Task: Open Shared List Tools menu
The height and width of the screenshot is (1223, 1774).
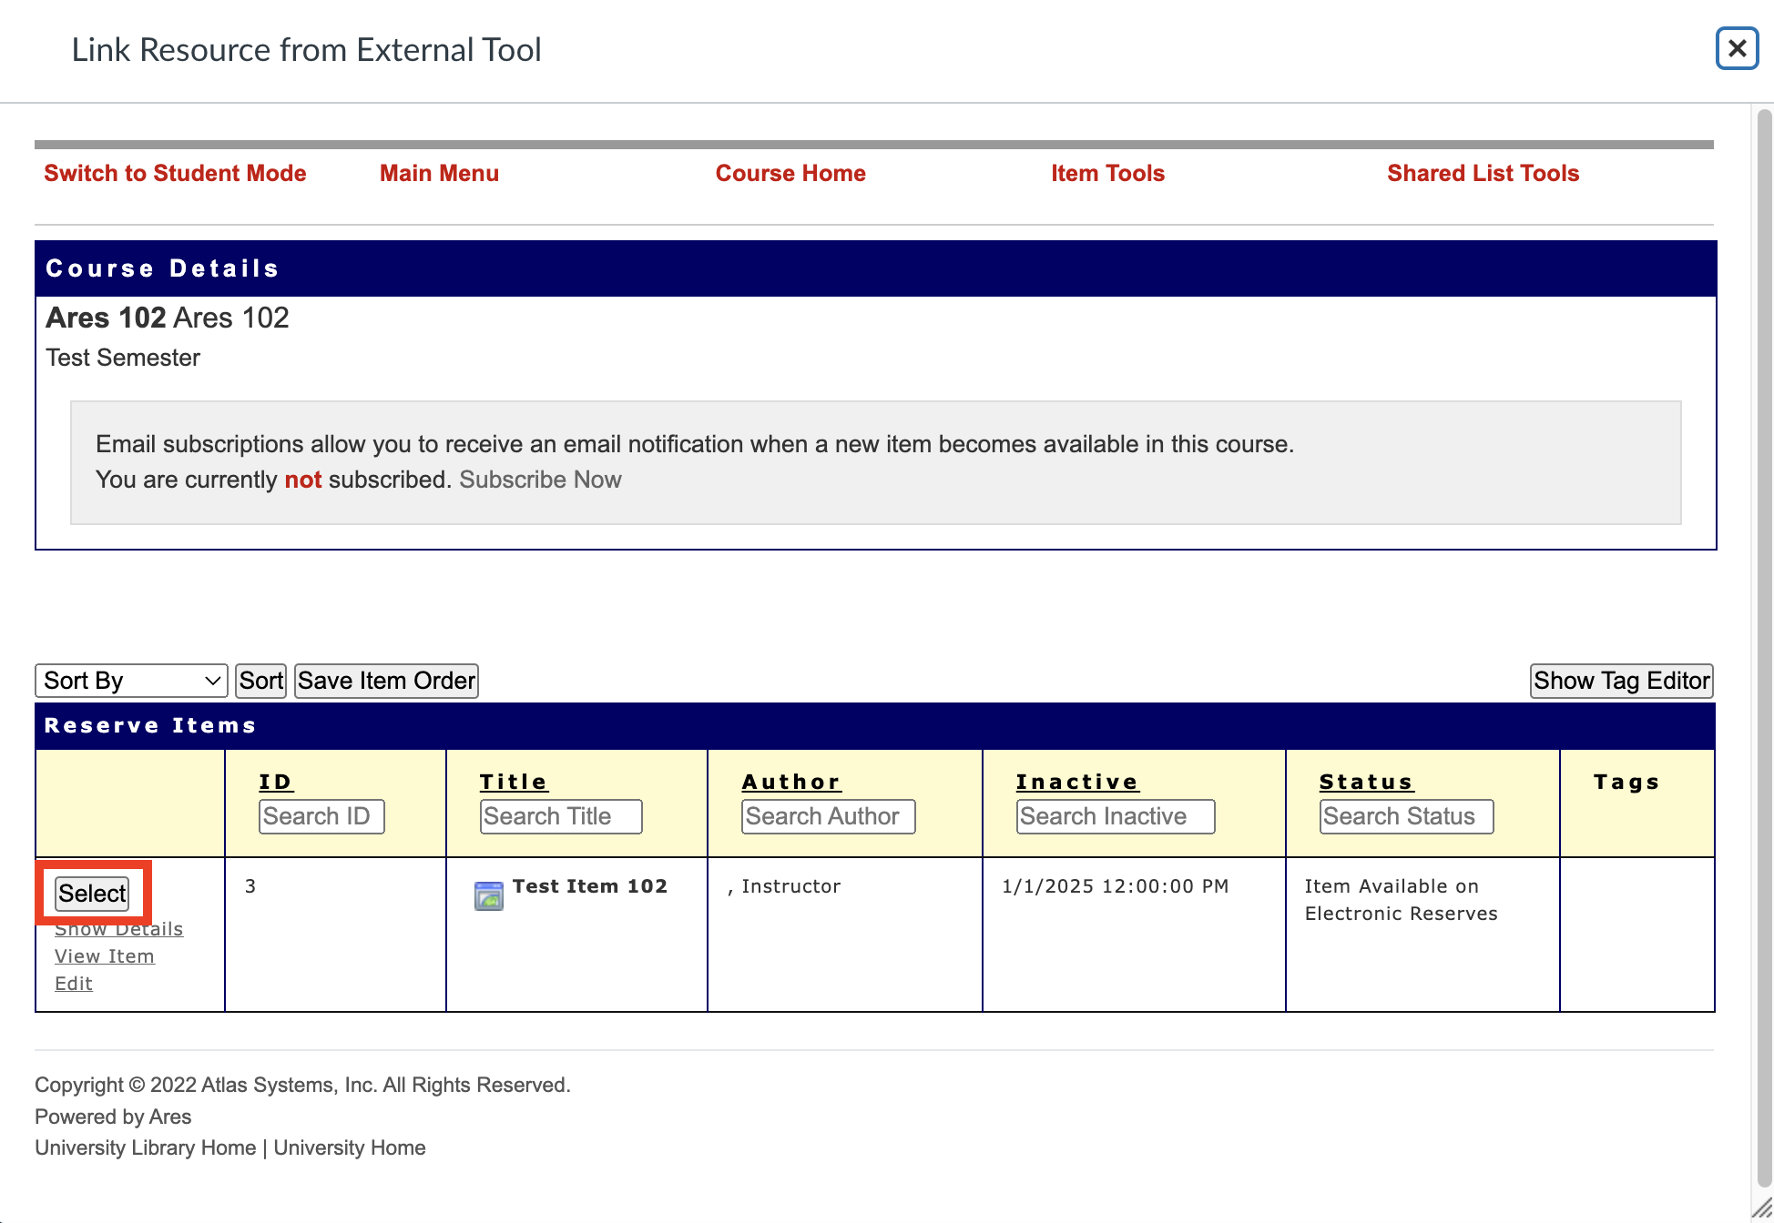Action: pos(1483,173)
